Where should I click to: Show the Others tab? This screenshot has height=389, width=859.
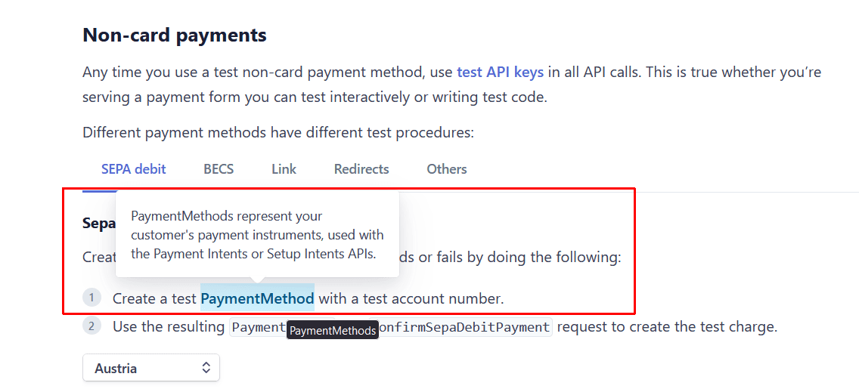446,169
